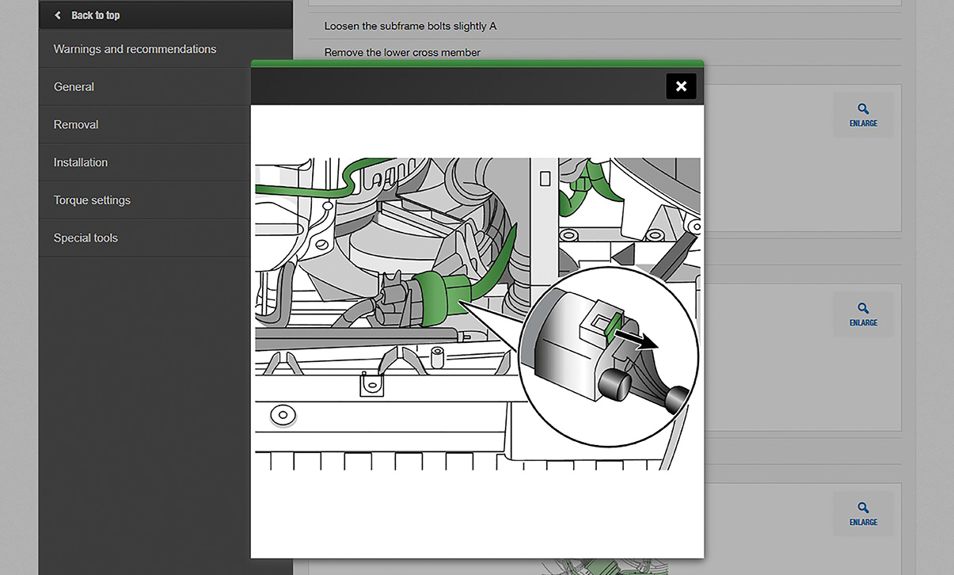Viewport: 954px width, 575px height.
Task: Select Torque settings in sidebar
Action: (x=92, y=200)
